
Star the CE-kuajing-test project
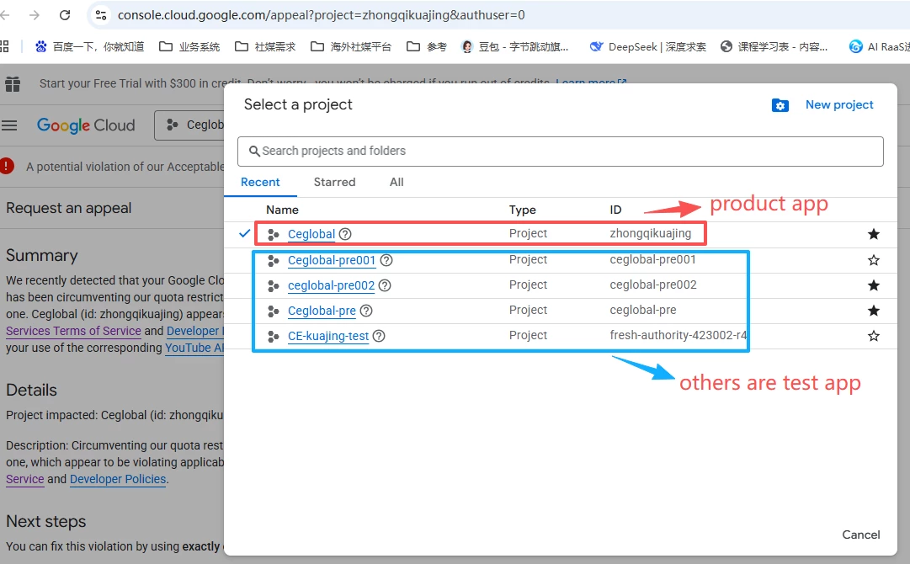873,335
